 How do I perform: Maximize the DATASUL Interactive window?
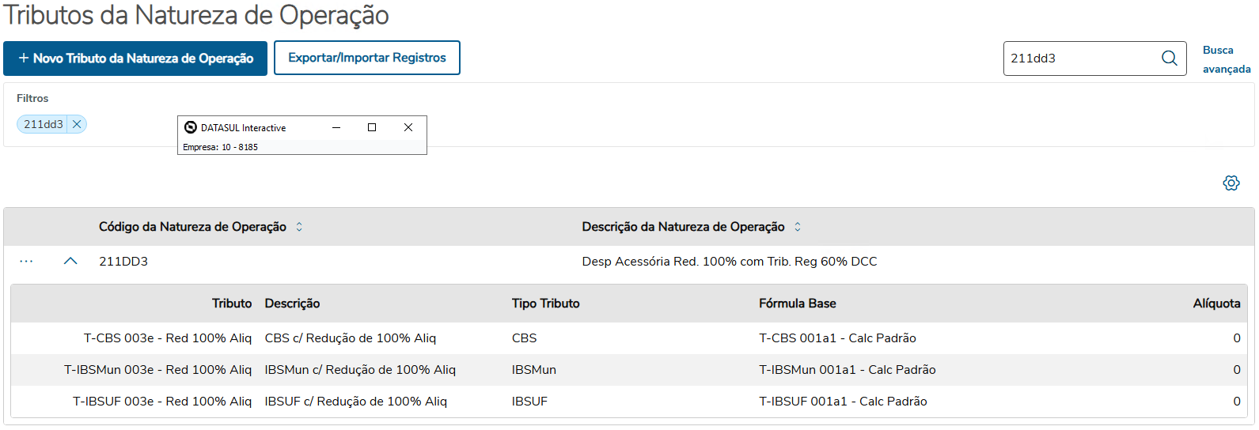(372, 127)
